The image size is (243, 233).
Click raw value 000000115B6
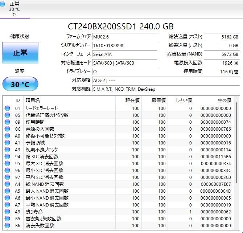215,157
